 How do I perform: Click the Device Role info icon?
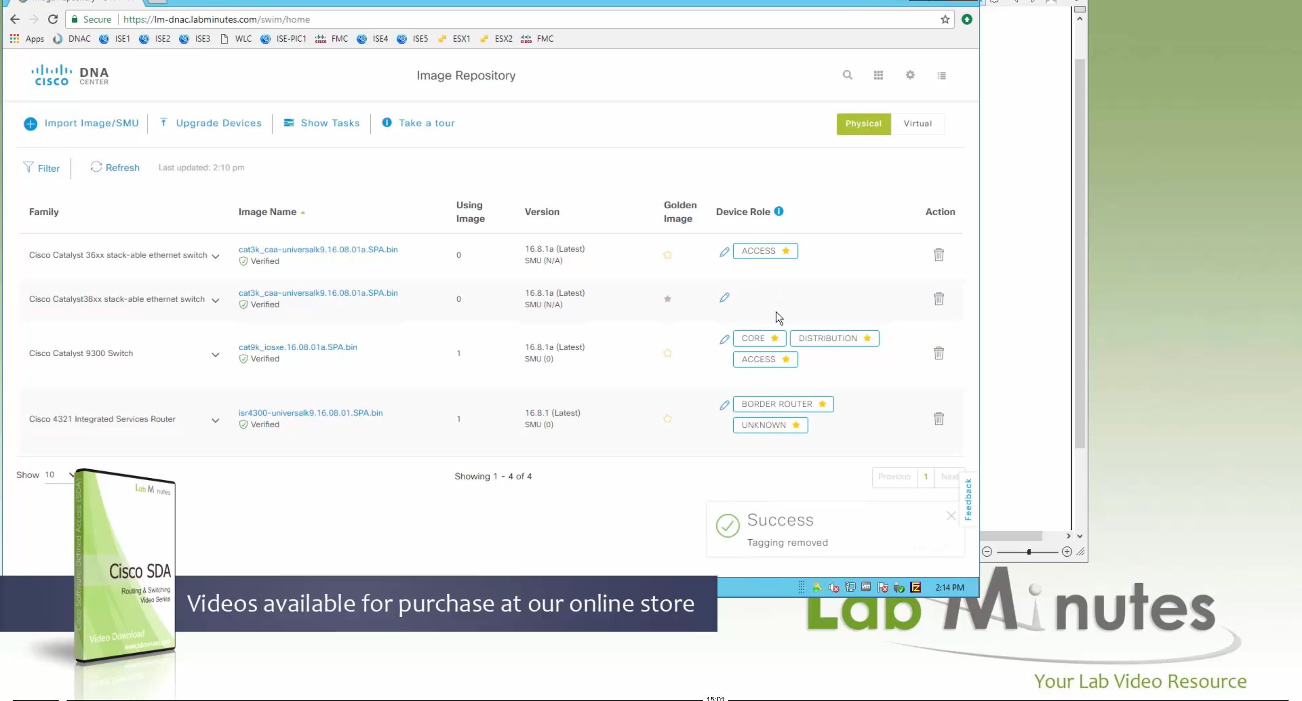click(x=779, y=212)
